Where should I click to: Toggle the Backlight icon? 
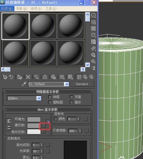(x=93, y=22)
